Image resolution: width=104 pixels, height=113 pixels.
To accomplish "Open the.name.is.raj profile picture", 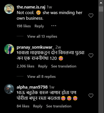I will 9,9.
